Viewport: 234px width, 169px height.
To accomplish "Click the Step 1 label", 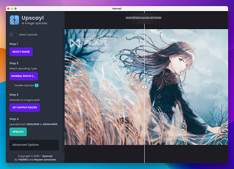I will pyautogui.click(x=13, y=44).
